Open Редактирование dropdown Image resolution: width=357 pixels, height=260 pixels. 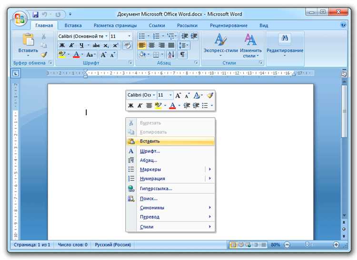(x=285, y=45)
